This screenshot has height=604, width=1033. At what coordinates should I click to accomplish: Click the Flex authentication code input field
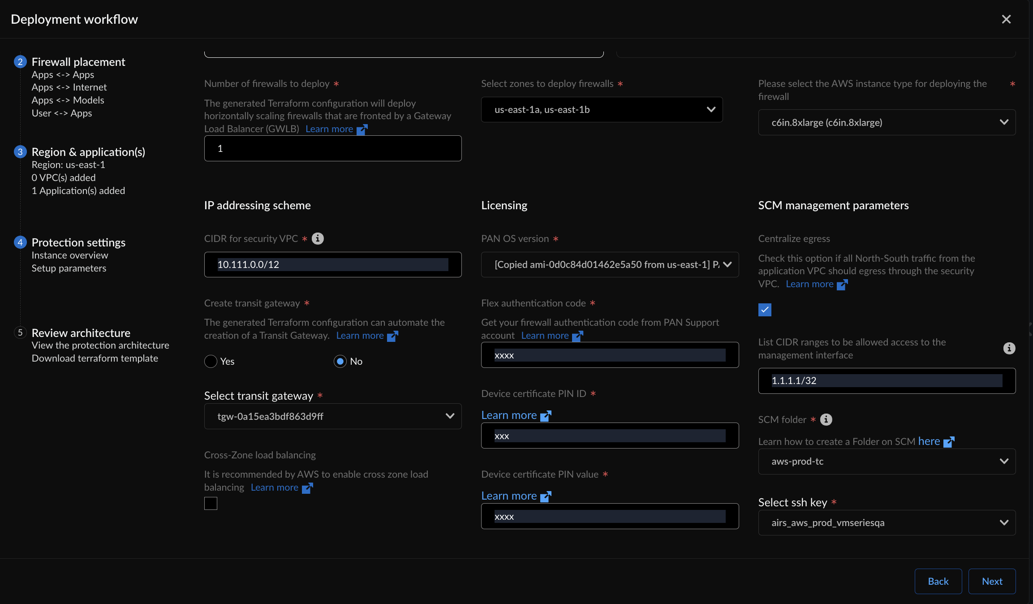(x=610, y=355)
